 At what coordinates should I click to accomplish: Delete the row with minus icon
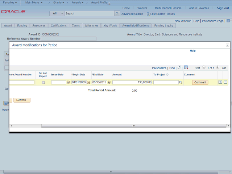(x=225, y=82)
